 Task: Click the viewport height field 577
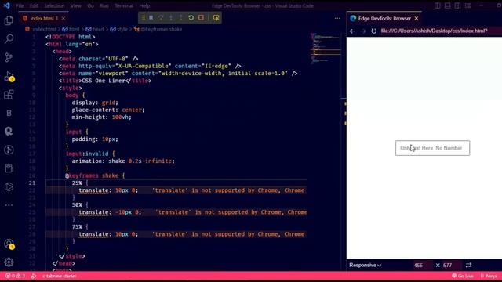pyautogui.click(x=448, y=266)
